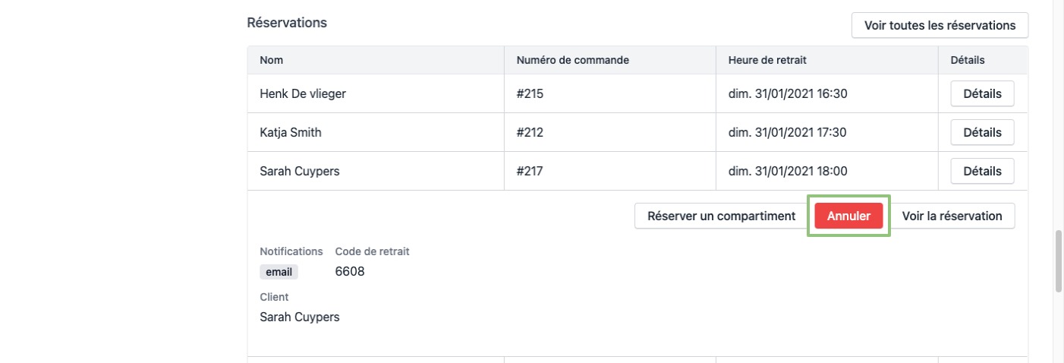This screenshot has height=363, width=1064.
Task: Click the Nom column header
Action: click(272, 60)
